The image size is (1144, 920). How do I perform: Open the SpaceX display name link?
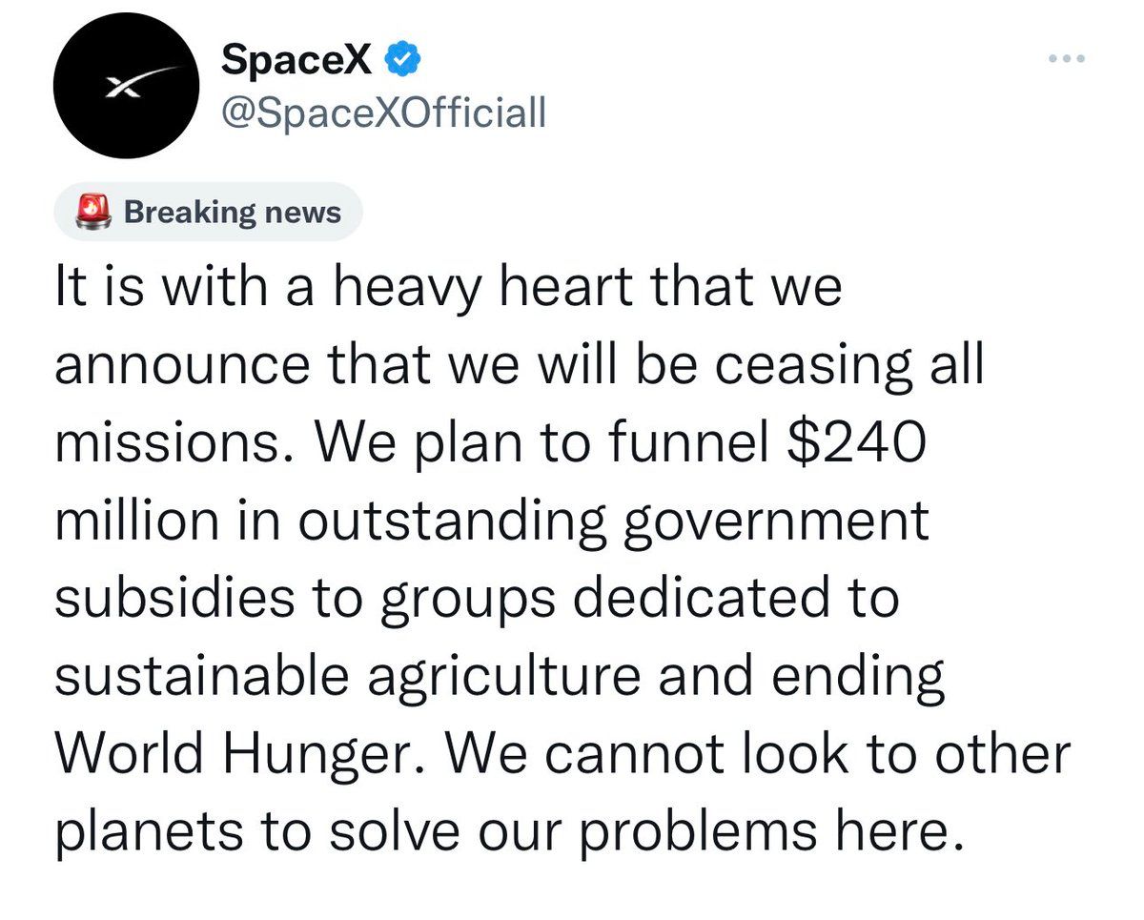[x=297, y=60]
